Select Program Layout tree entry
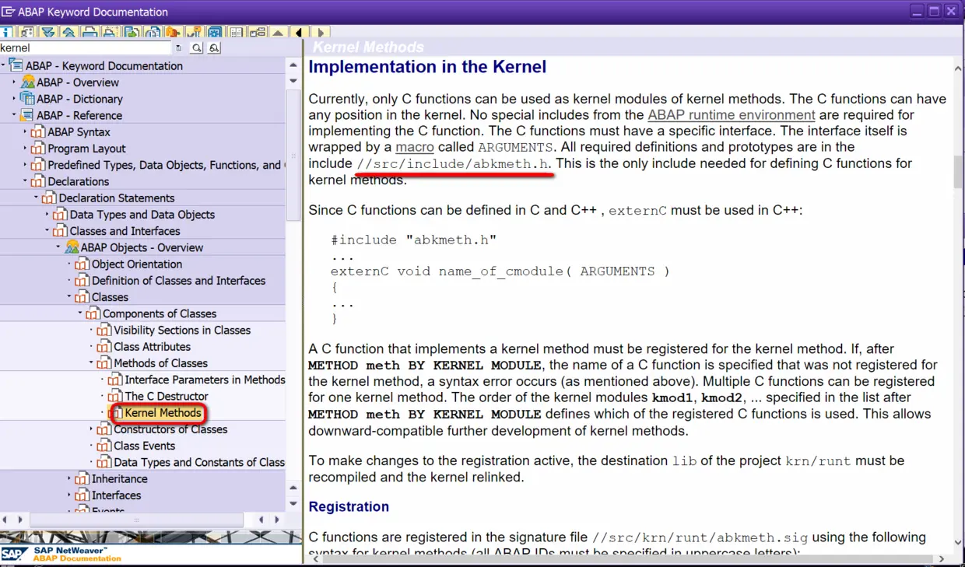This screenshot has height=567, width=965. [86, 149]
